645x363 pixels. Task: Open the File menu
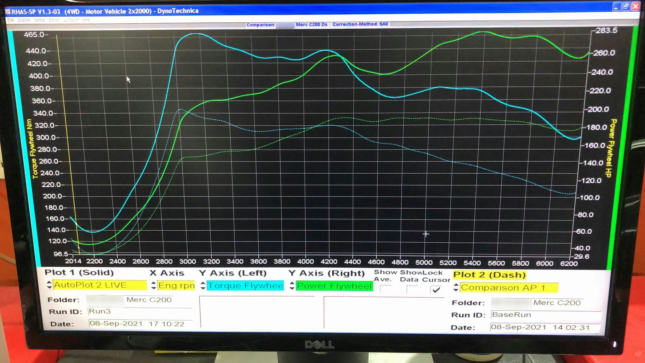[10, 20]
